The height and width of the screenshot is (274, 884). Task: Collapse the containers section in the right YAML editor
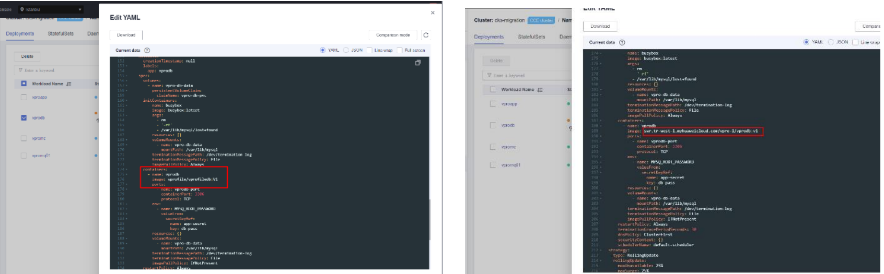601,121
